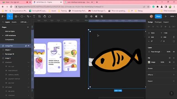Open the Components page

[9, 40]
